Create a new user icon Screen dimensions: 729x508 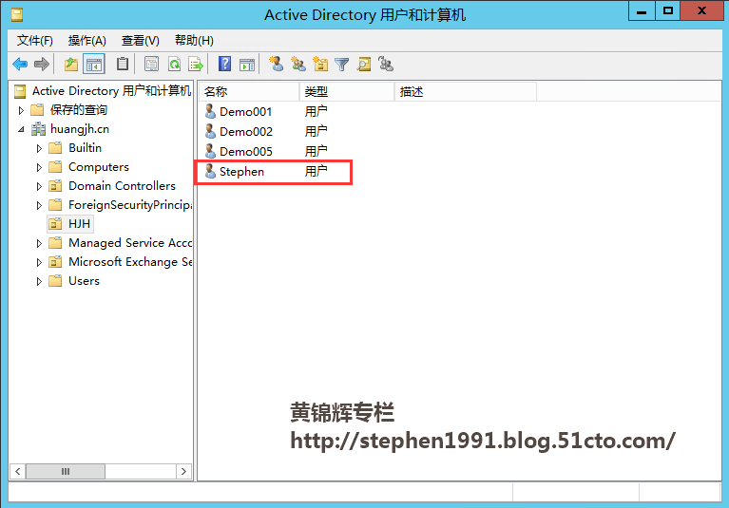point(277,64)
